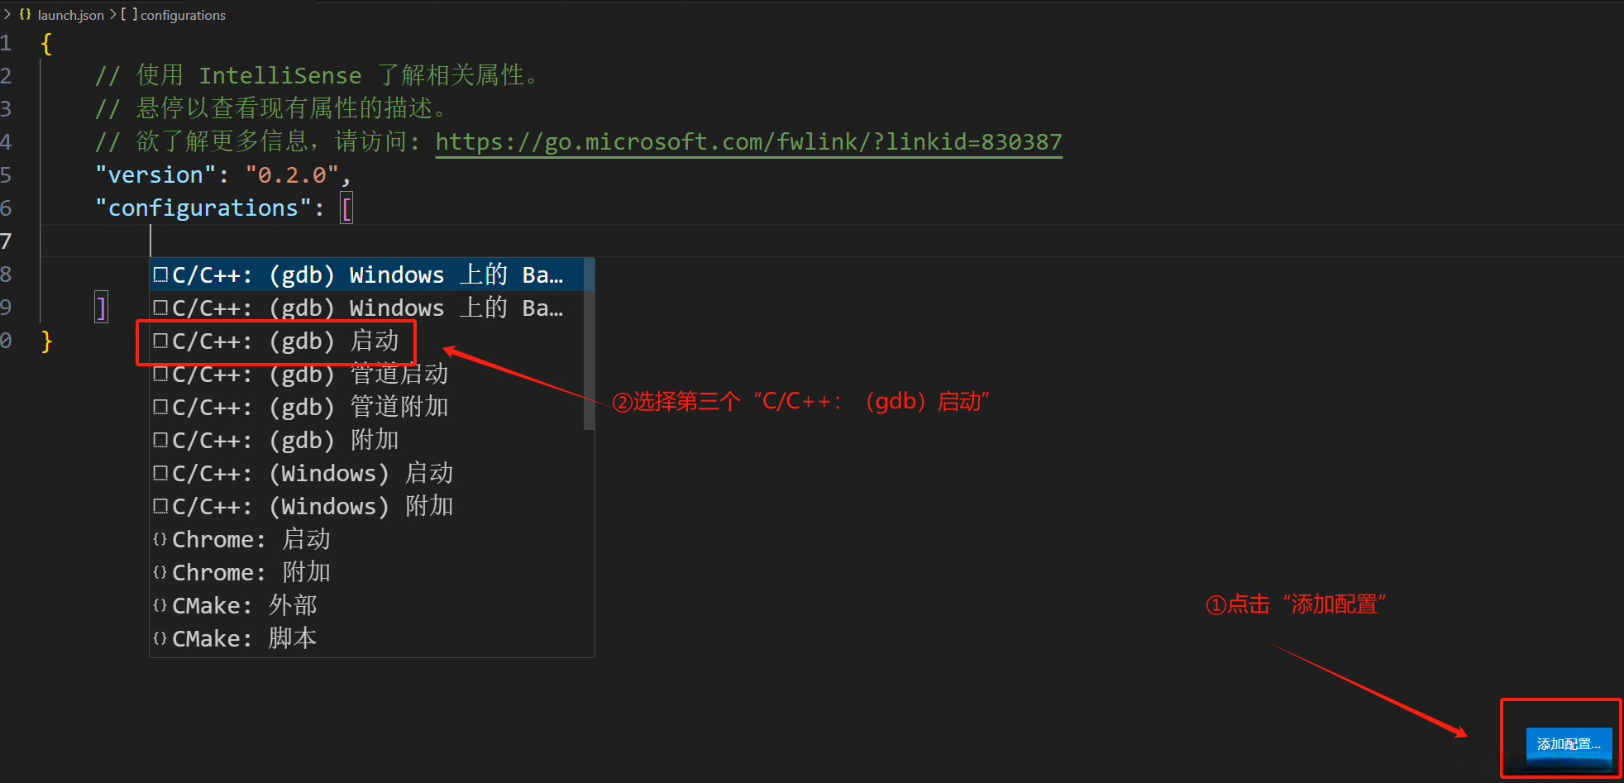
Task: Open the go.microsoft.com fwlink hyperlink
Action: pos(748,141)
